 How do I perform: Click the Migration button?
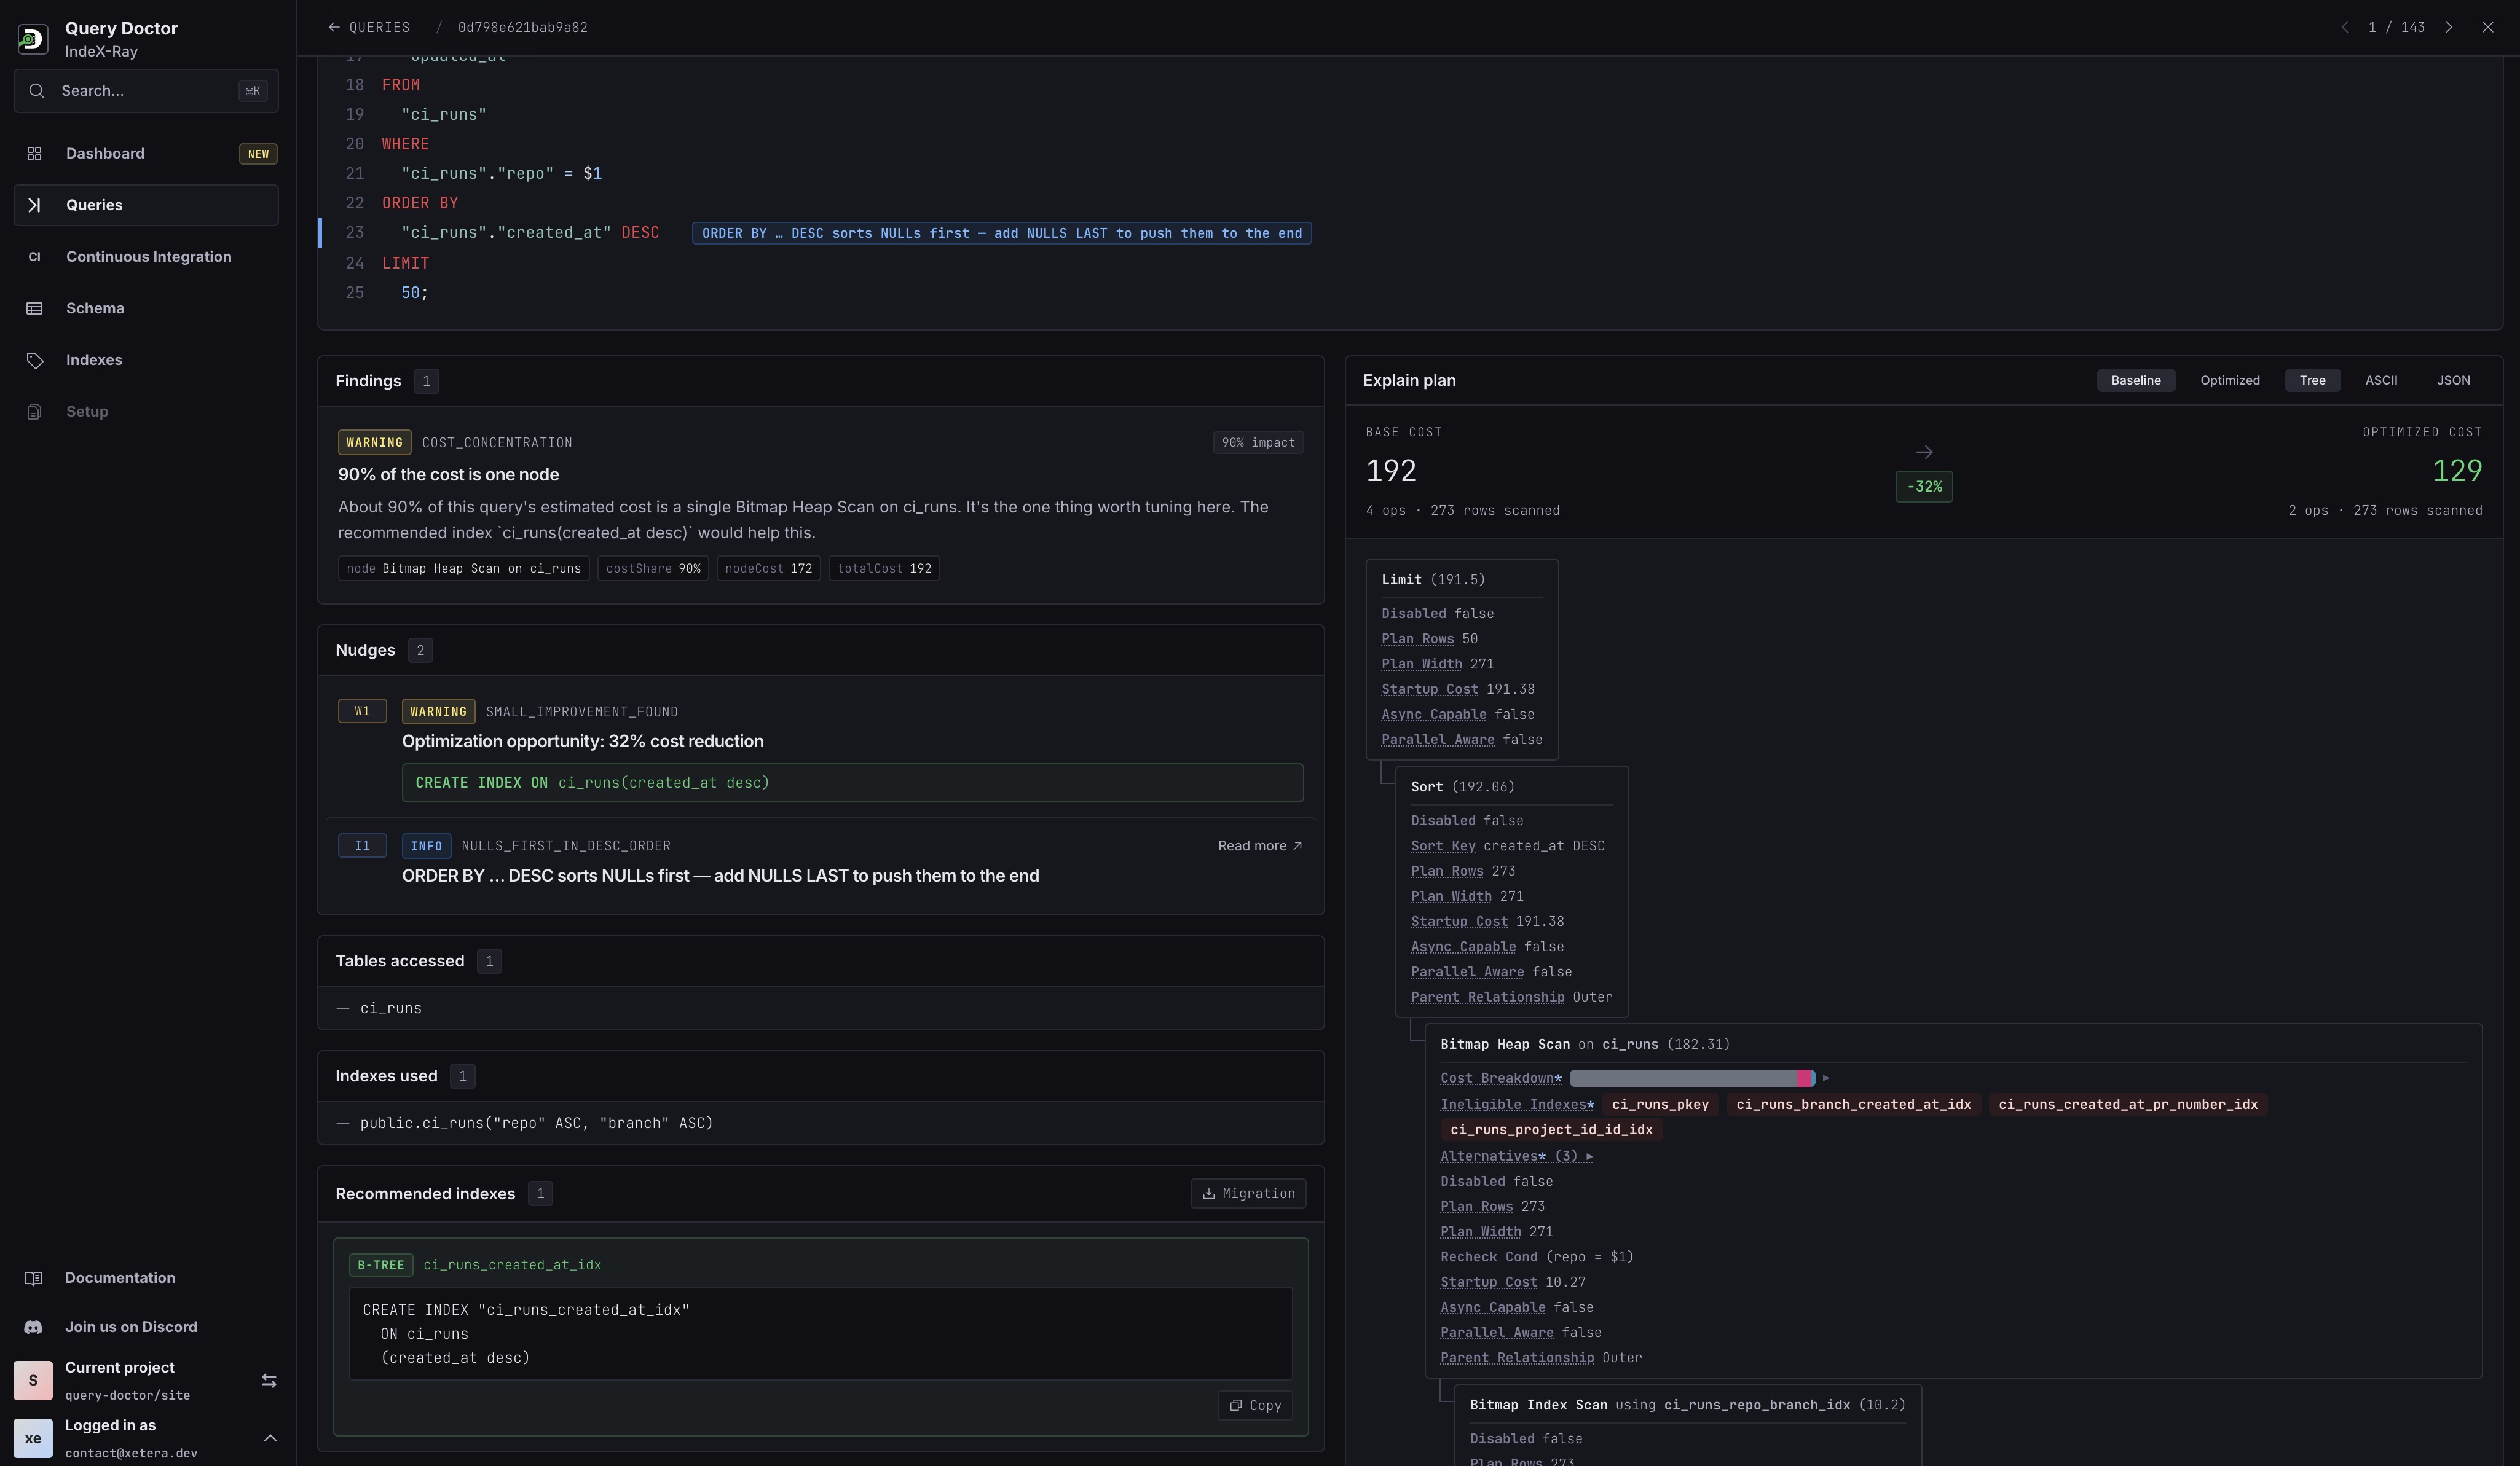1248,1193
